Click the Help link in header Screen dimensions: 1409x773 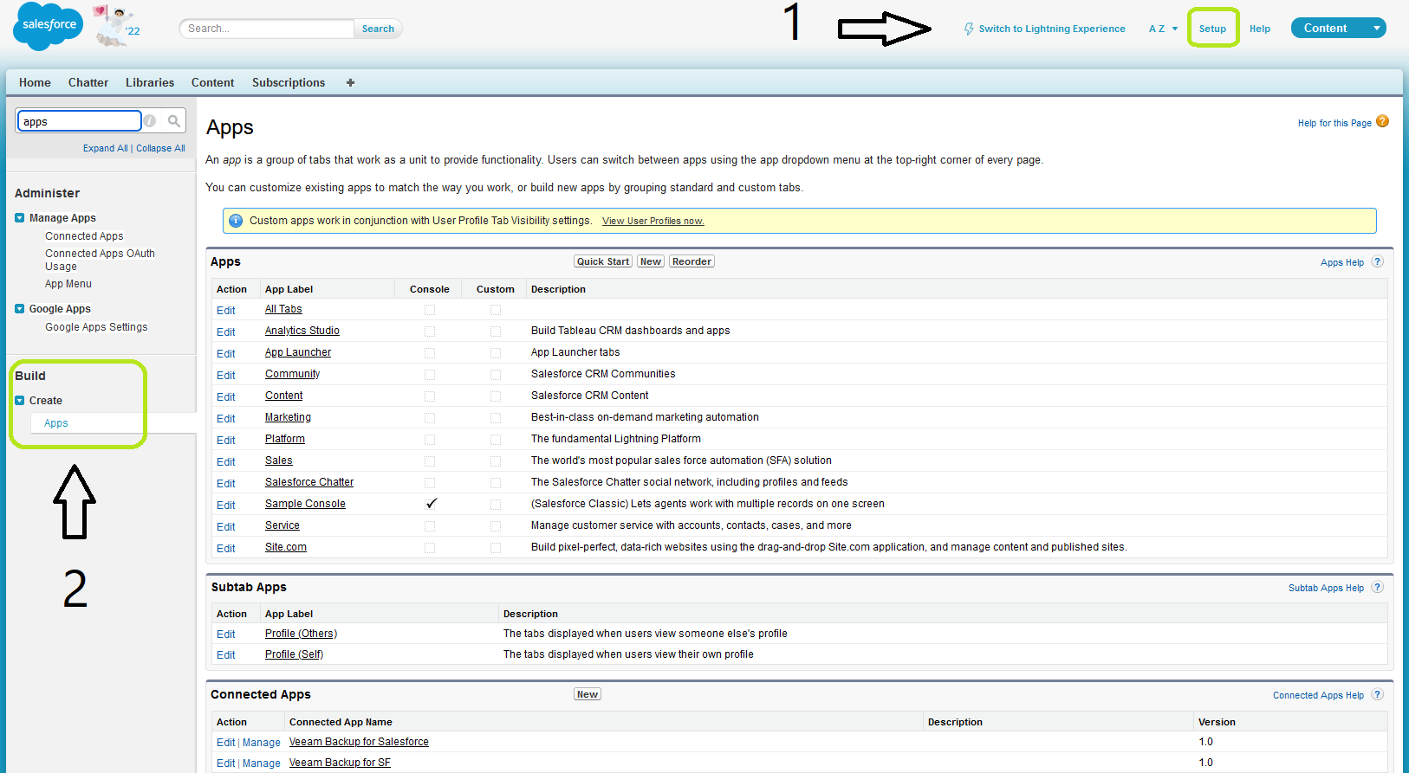(x=1260, y=29)
